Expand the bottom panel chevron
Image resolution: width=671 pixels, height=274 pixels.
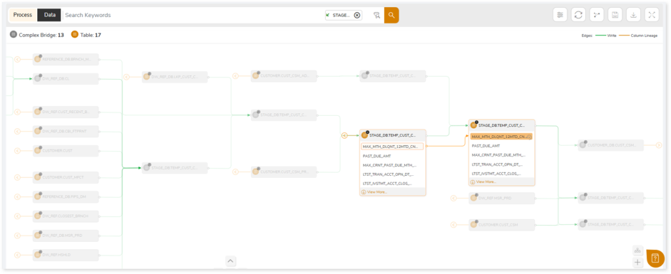point(231,261)
